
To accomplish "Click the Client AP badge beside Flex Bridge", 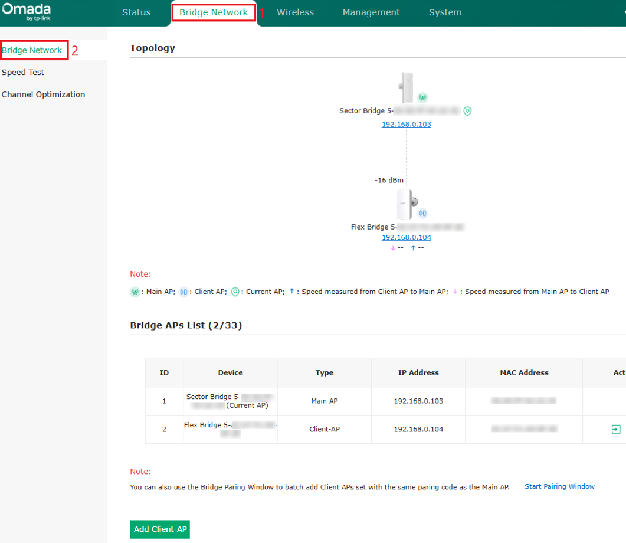I will [x=422, y=213].
